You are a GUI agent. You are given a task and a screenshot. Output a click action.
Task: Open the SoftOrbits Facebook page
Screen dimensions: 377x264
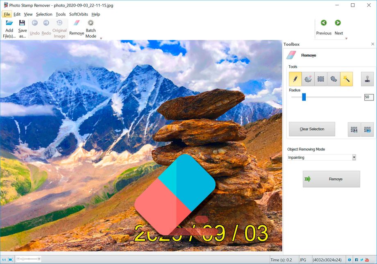[x=357, y=259]
